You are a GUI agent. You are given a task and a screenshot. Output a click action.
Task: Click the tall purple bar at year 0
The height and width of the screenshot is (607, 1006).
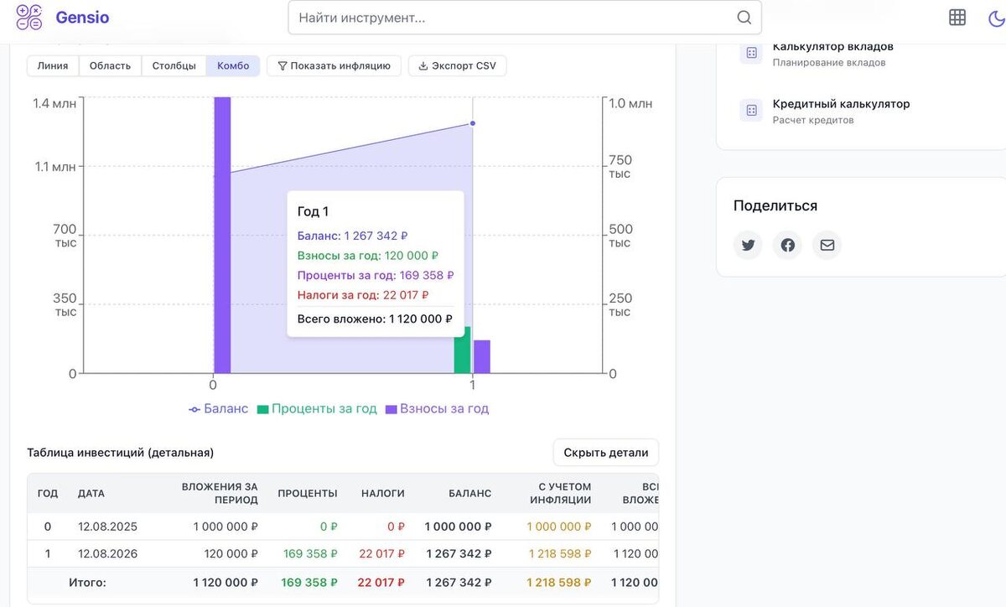pos(222,235)
